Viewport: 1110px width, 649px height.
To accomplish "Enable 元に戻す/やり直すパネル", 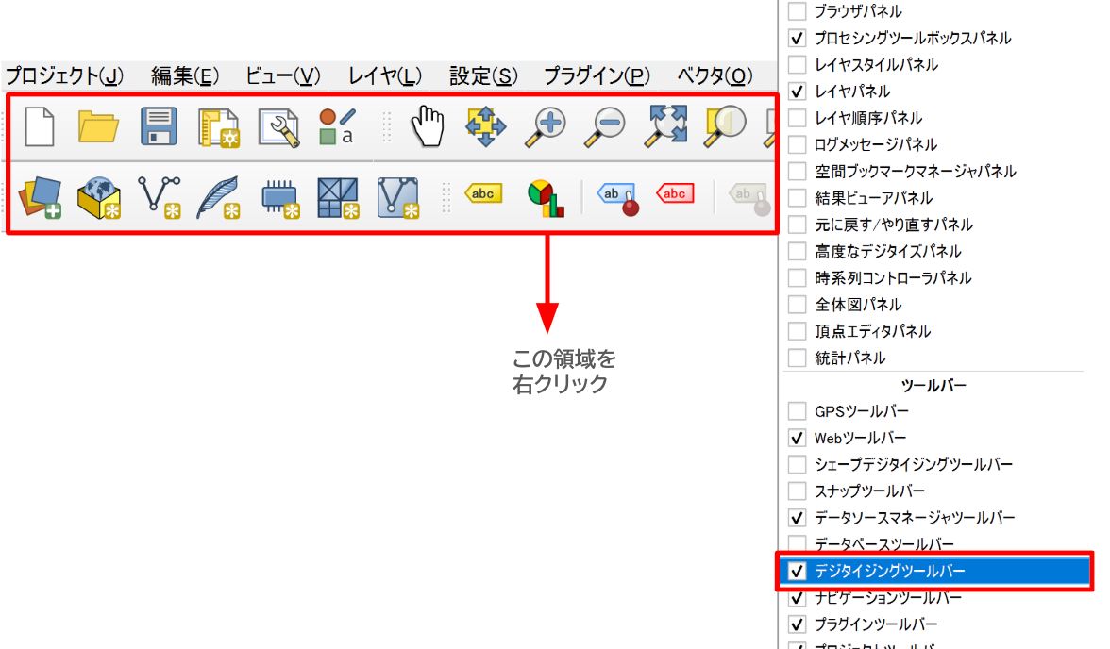I will [797, 225].
